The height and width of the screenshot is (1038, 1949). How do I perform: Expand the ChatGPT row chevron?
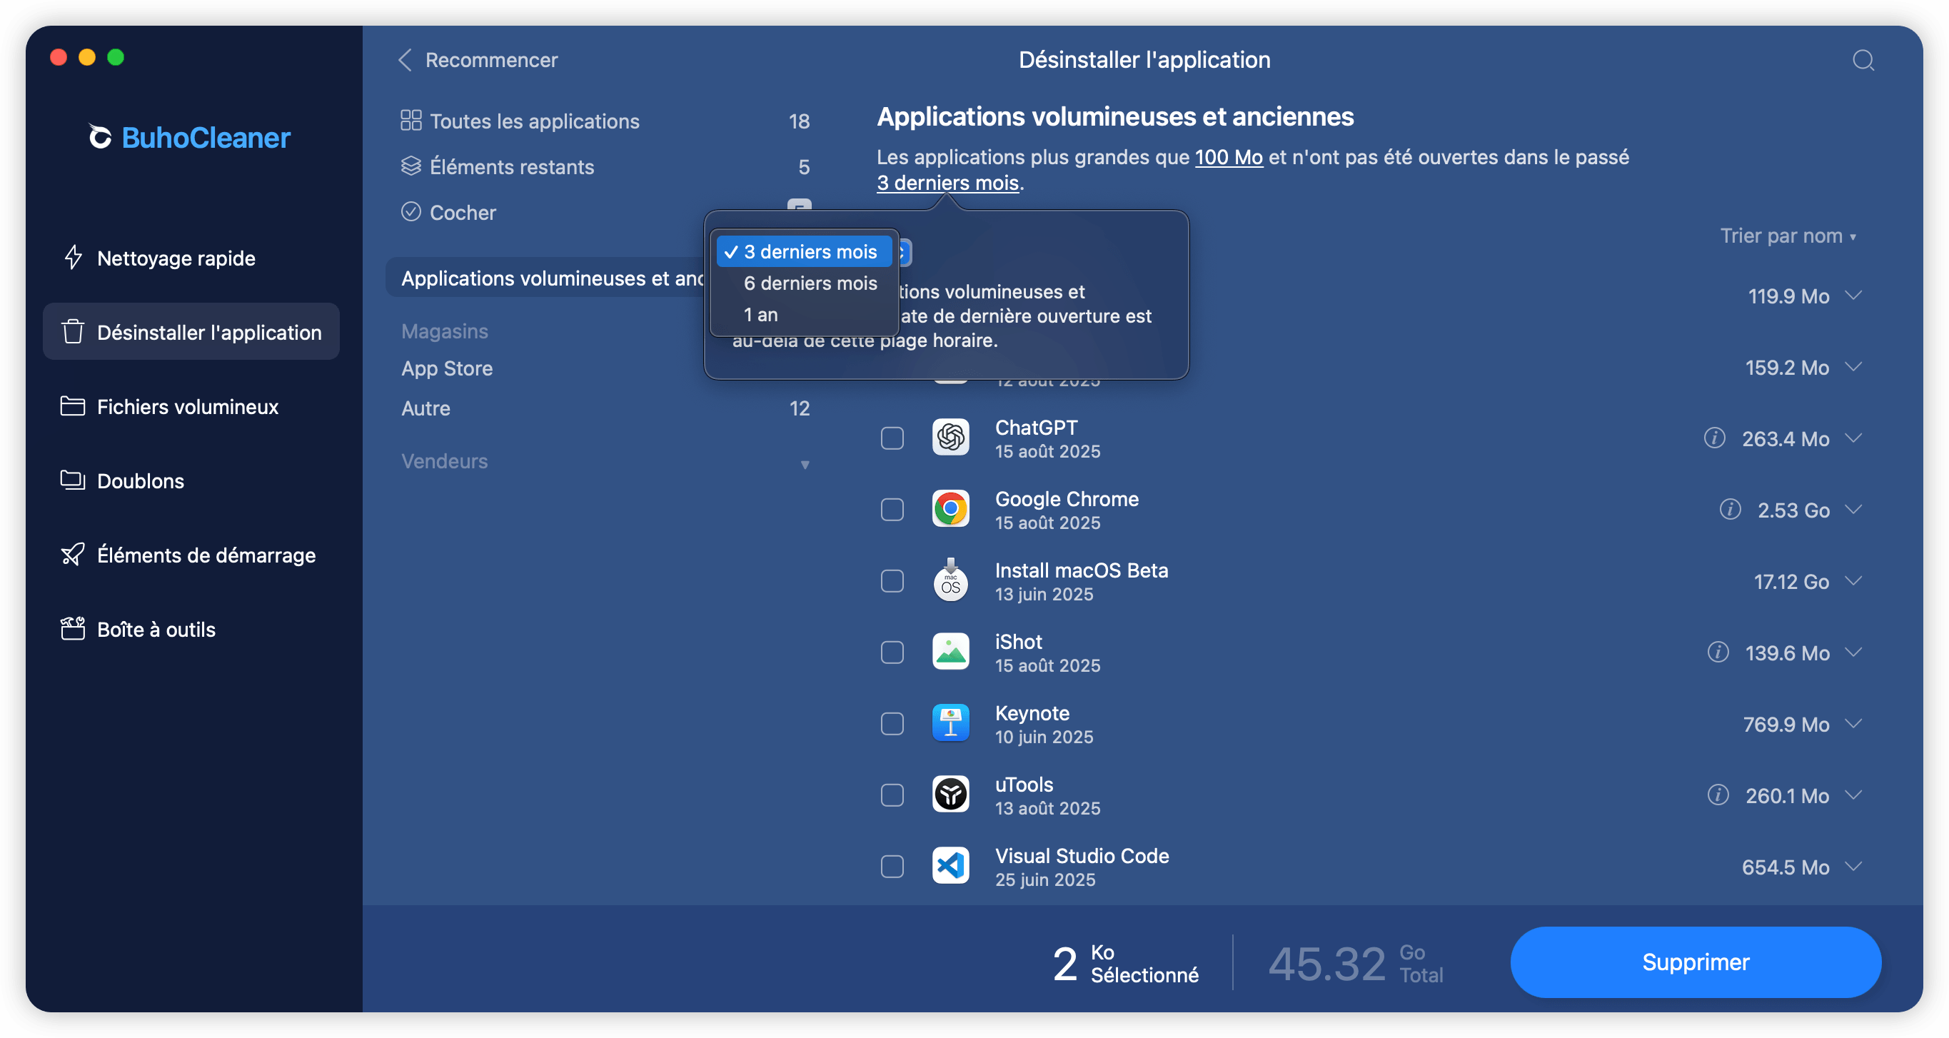[1853, 438]
